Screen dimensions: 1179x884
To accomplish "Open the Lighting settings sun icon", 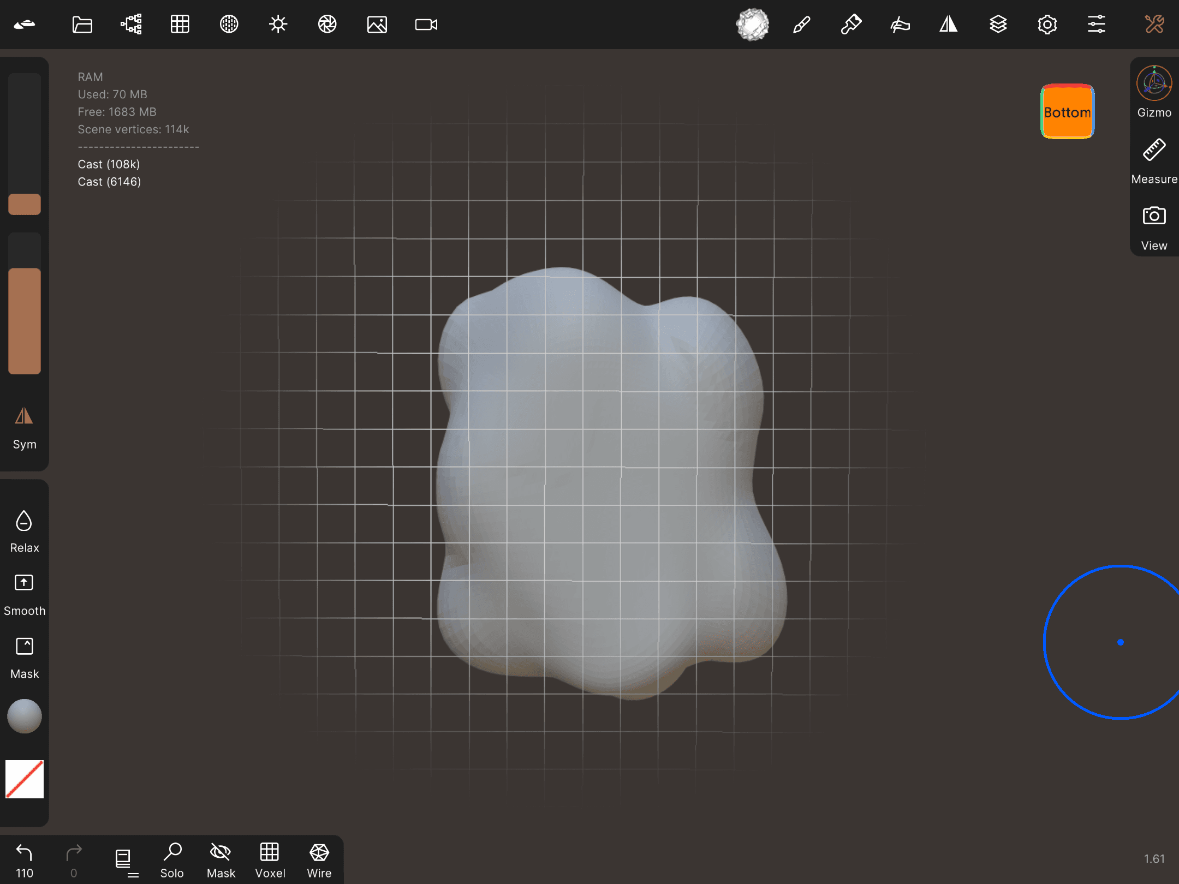I will click(x=278, y=25).
